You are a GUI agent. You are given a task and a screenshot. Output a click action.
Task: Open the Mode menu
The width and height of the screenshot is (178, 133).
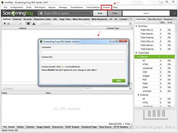(x=28, y=7)
